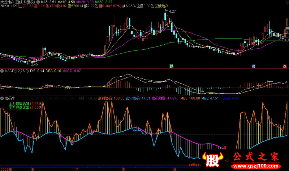
Task: Close the 筹码牛 indicator panel
Action: coord(2,98)
